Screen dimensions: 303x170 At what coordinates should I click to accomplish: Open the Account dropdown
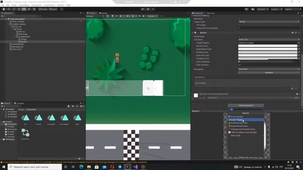pyautogui.click(x=263, y=9)
